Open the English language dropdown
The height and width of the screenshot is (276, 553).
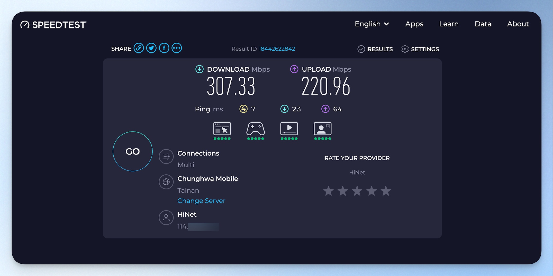tap(372, 24)
